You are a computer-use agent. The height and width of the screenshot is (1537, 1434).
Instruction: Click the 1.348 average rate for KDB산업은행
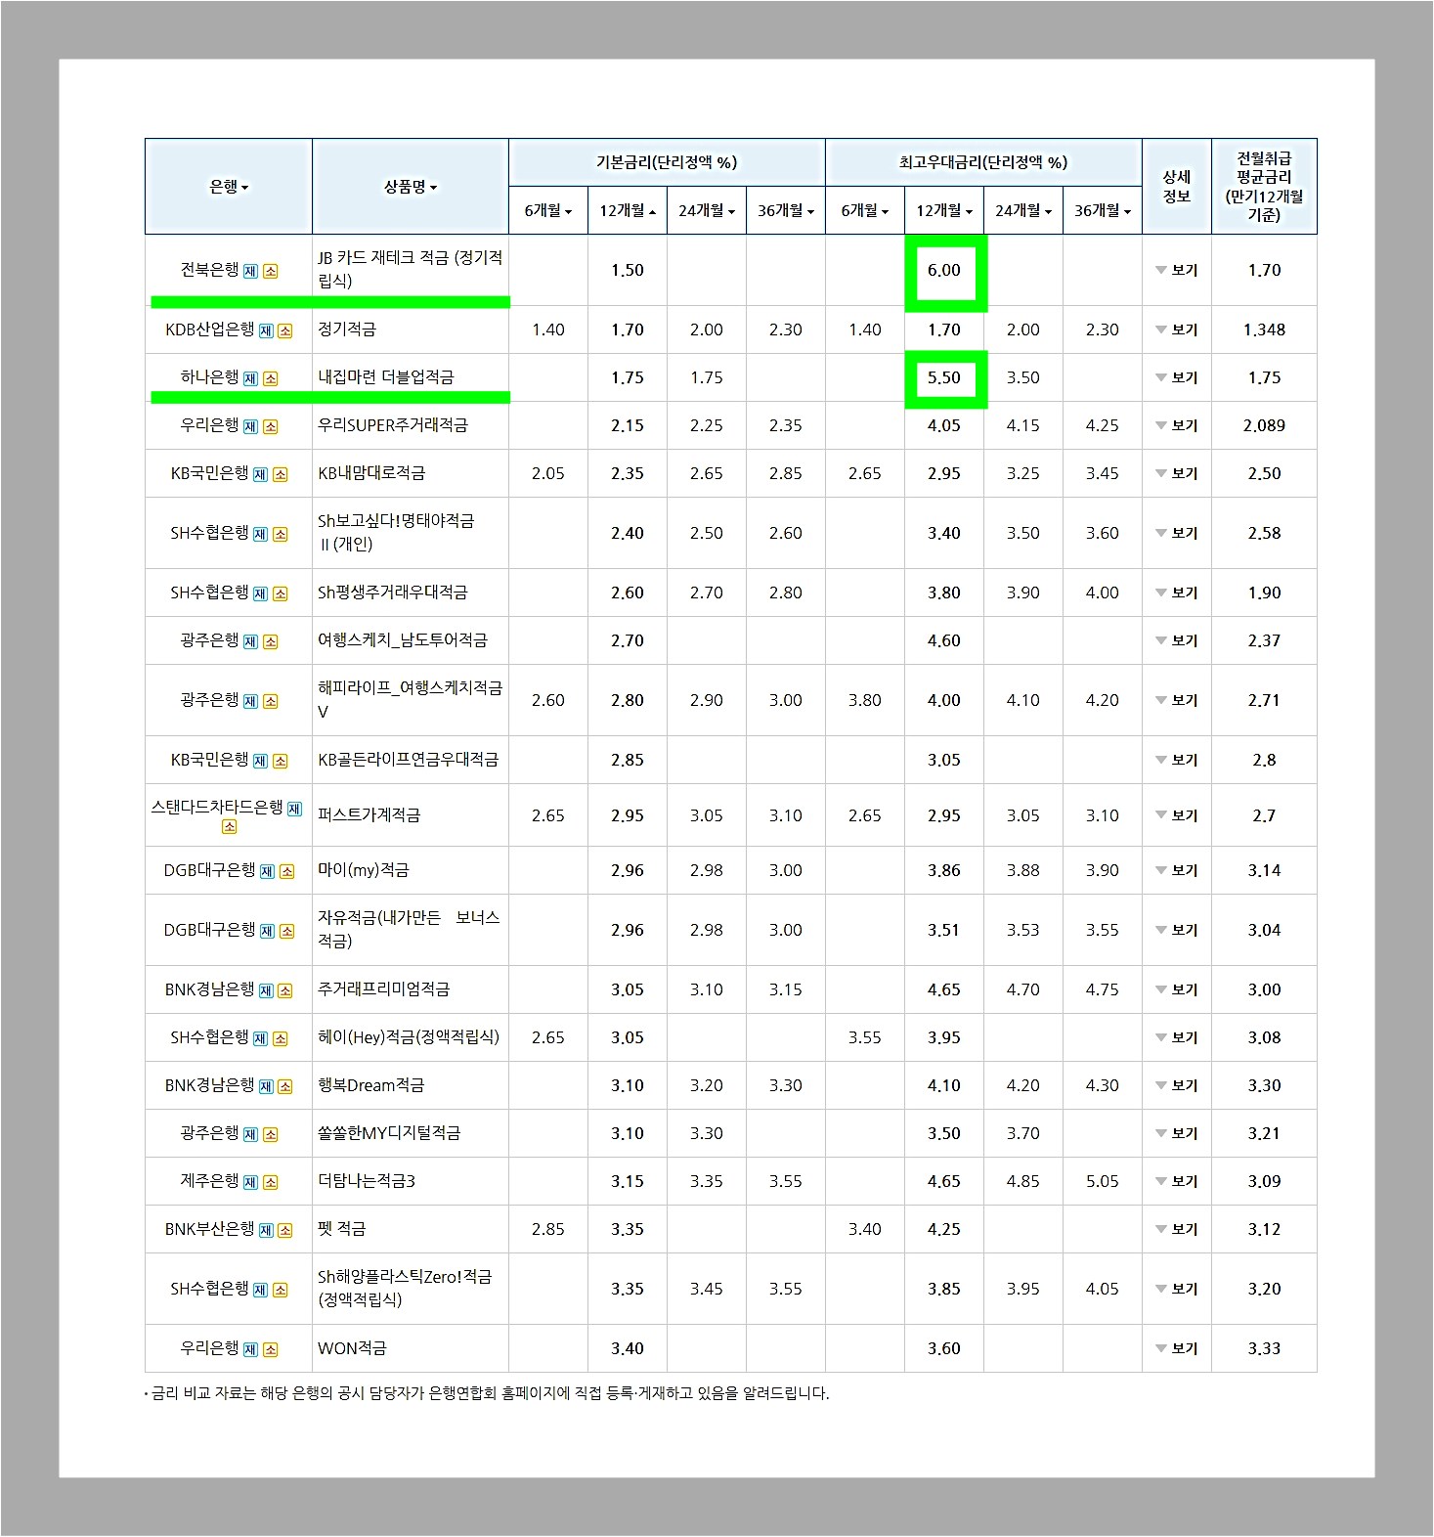[1264, 330]
